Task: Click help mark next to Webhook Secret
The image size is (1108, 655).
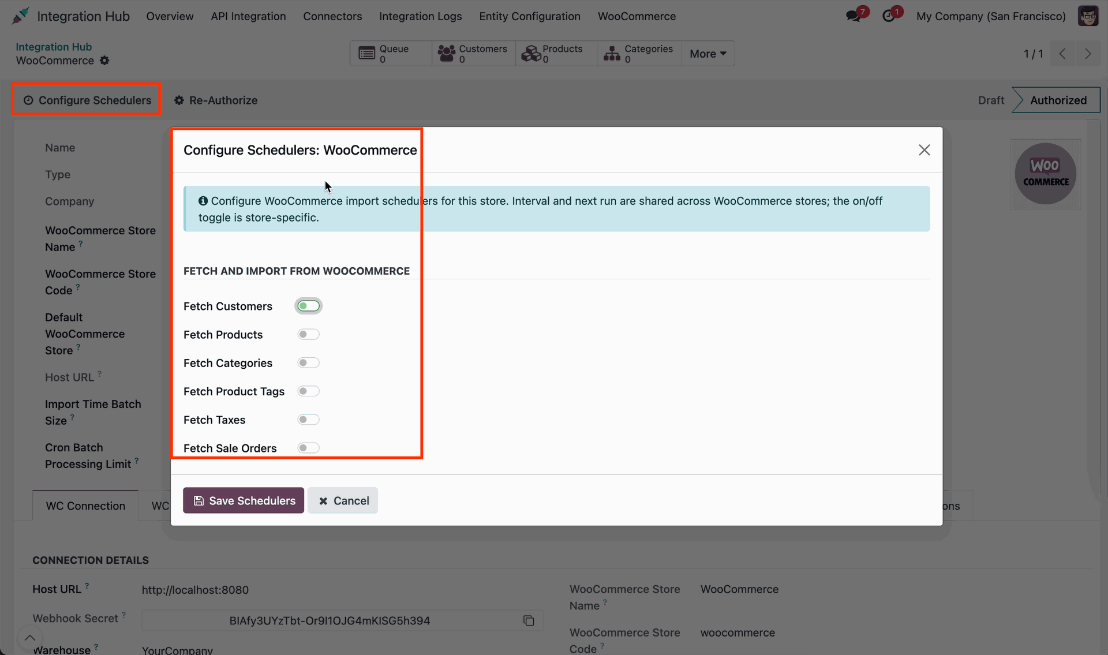Action: 123,615
